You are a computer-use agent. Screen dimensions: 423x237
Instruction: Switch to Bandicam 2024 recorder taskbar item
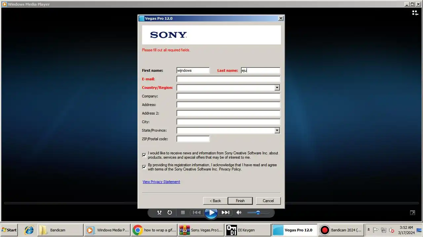tap(341, 230)
